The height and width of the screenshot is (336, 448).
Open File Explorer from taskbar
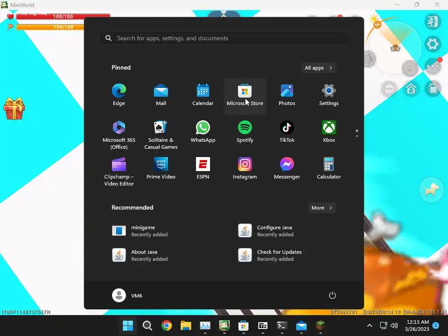point(185,325)
